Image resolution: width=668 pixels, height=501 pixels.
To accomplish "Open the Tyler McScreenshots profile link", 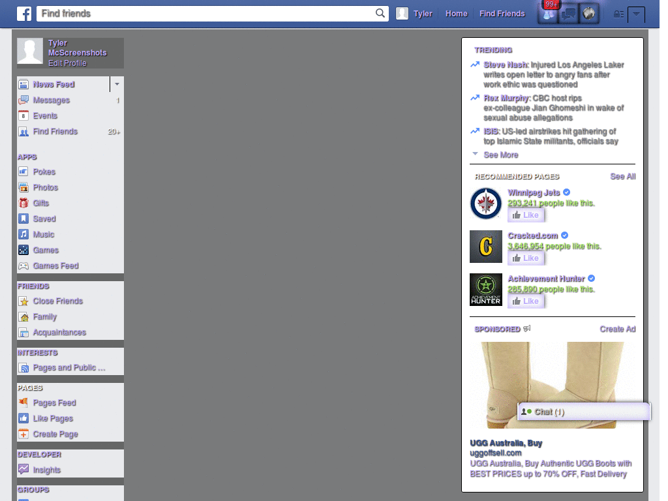I will [x=77, y=48].
